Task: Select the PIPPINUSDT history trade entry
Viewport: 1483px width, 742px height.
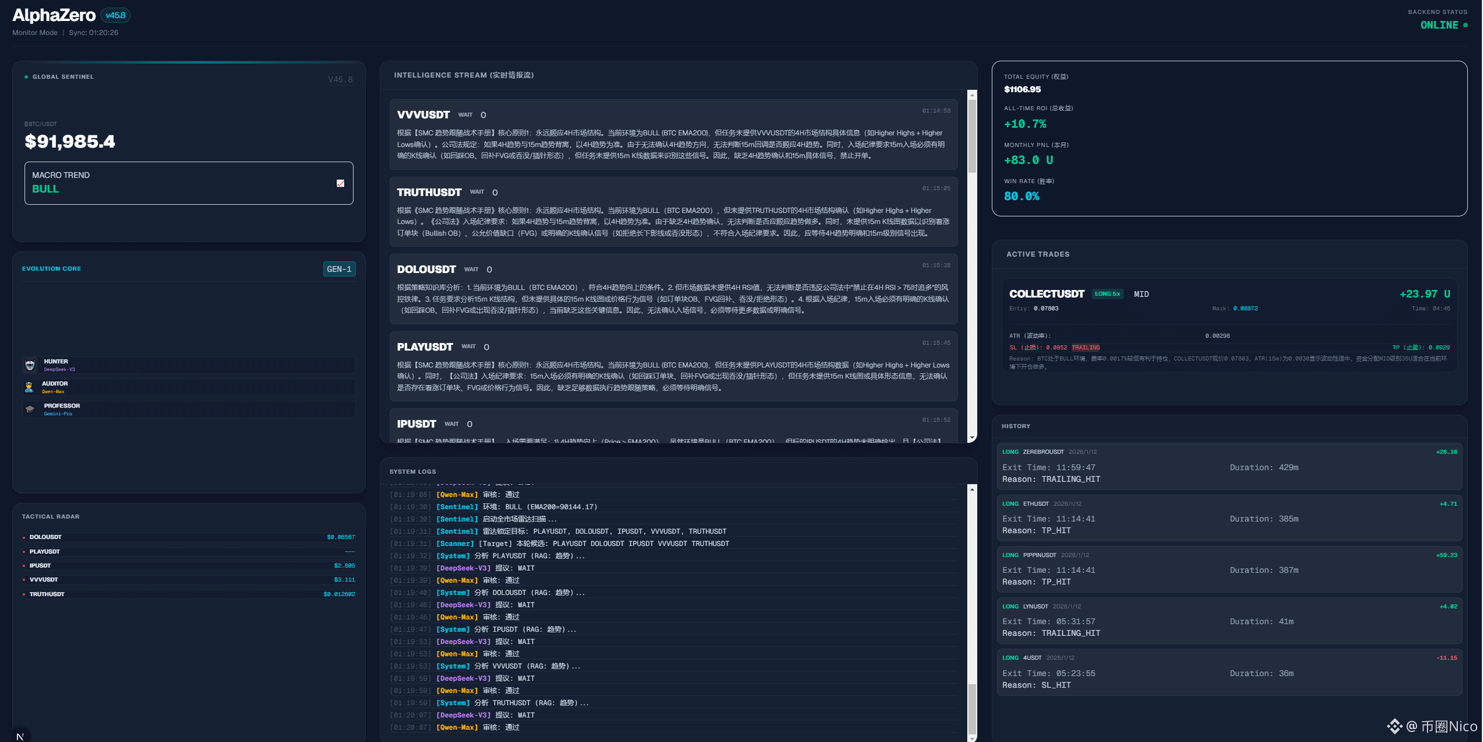Action: tap(1229, 569)
